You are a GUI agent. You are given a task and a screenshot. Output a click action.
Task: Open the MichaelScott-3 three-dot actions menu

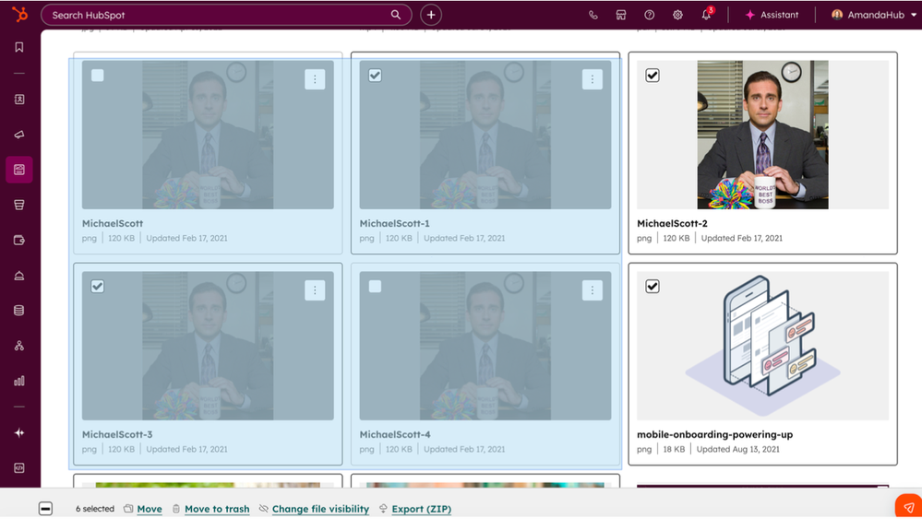tap(315, 290)
